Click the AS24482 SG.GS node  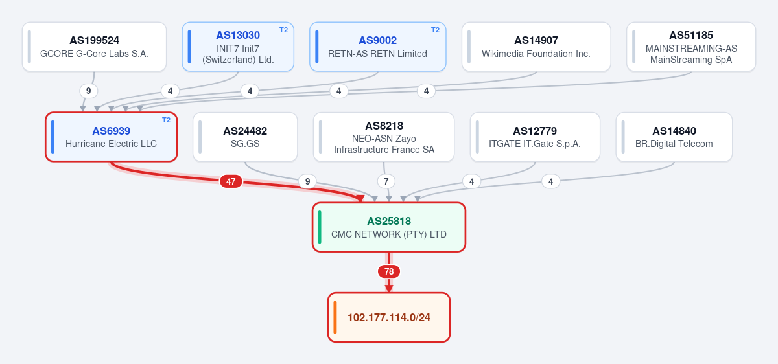tap(245, 137)
